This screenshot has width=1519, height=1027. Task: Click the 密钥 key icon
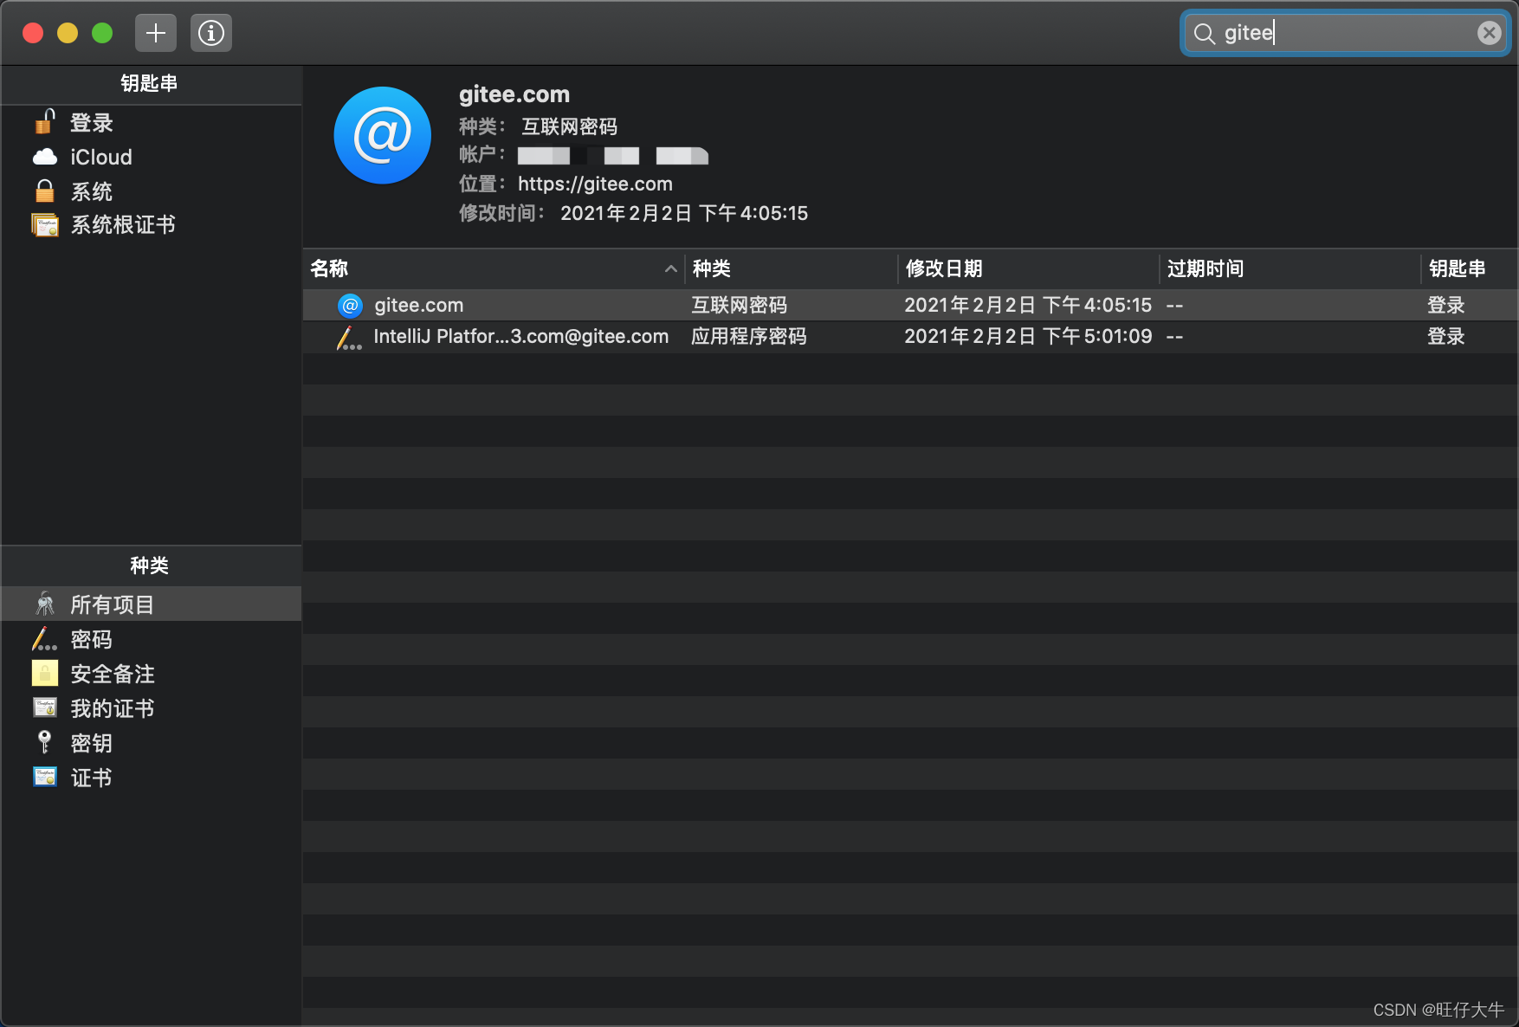coord(45,742)
